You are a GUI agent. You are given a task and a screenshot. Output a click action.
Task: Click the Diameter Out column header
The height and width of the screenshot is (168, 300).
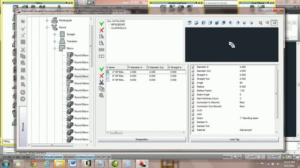pos(157,67)
